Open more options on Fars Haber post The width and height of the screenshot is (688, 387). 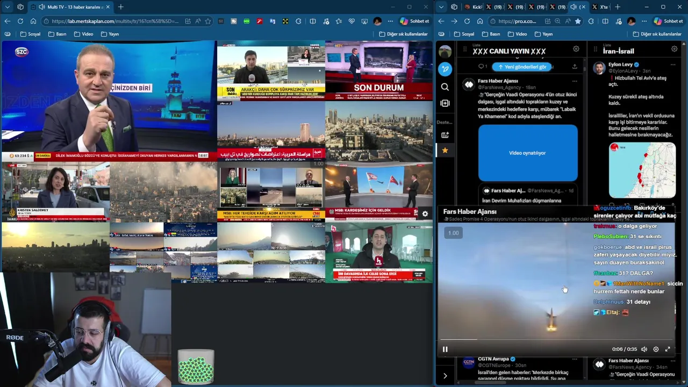575,81
